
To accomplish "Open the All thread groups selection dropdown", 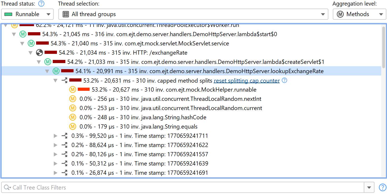I will [193, 14].
